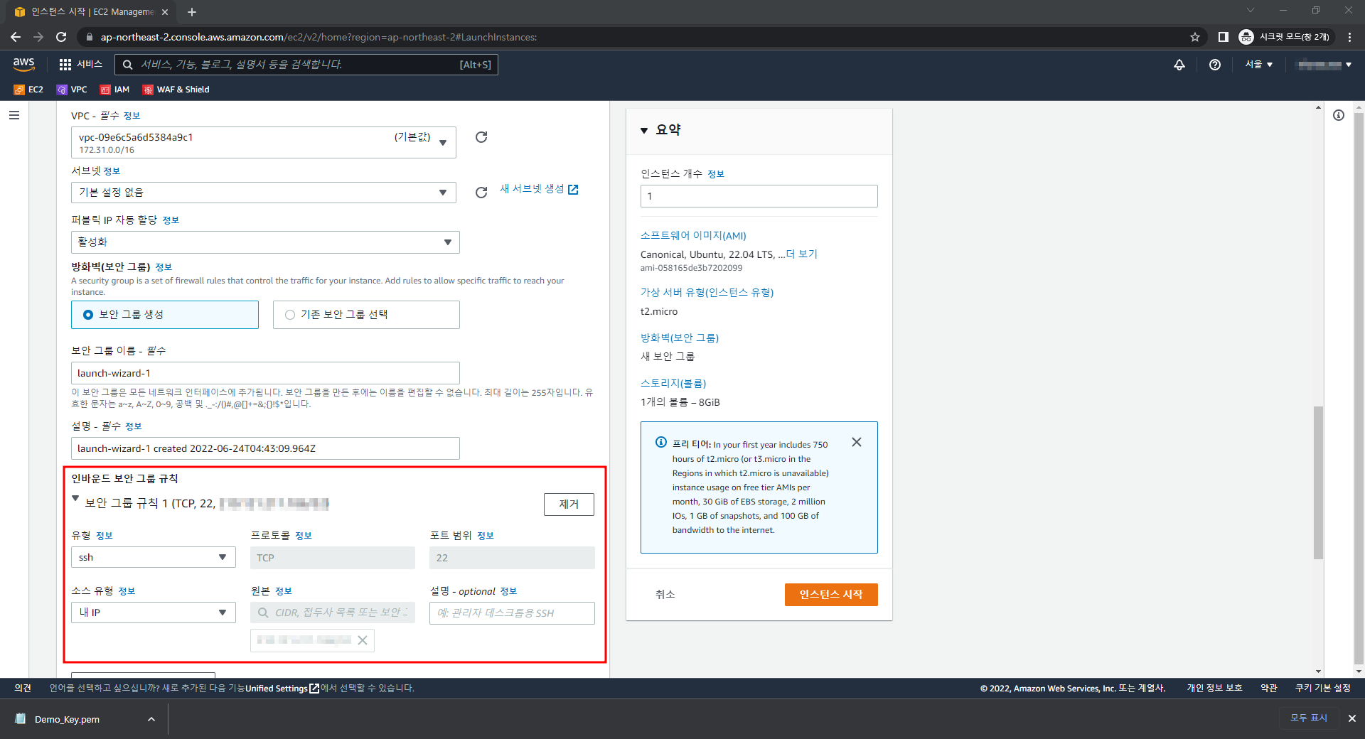1365x739 pixels.
Task: Open the Seoul region selector
Action: coord(1258,65)
